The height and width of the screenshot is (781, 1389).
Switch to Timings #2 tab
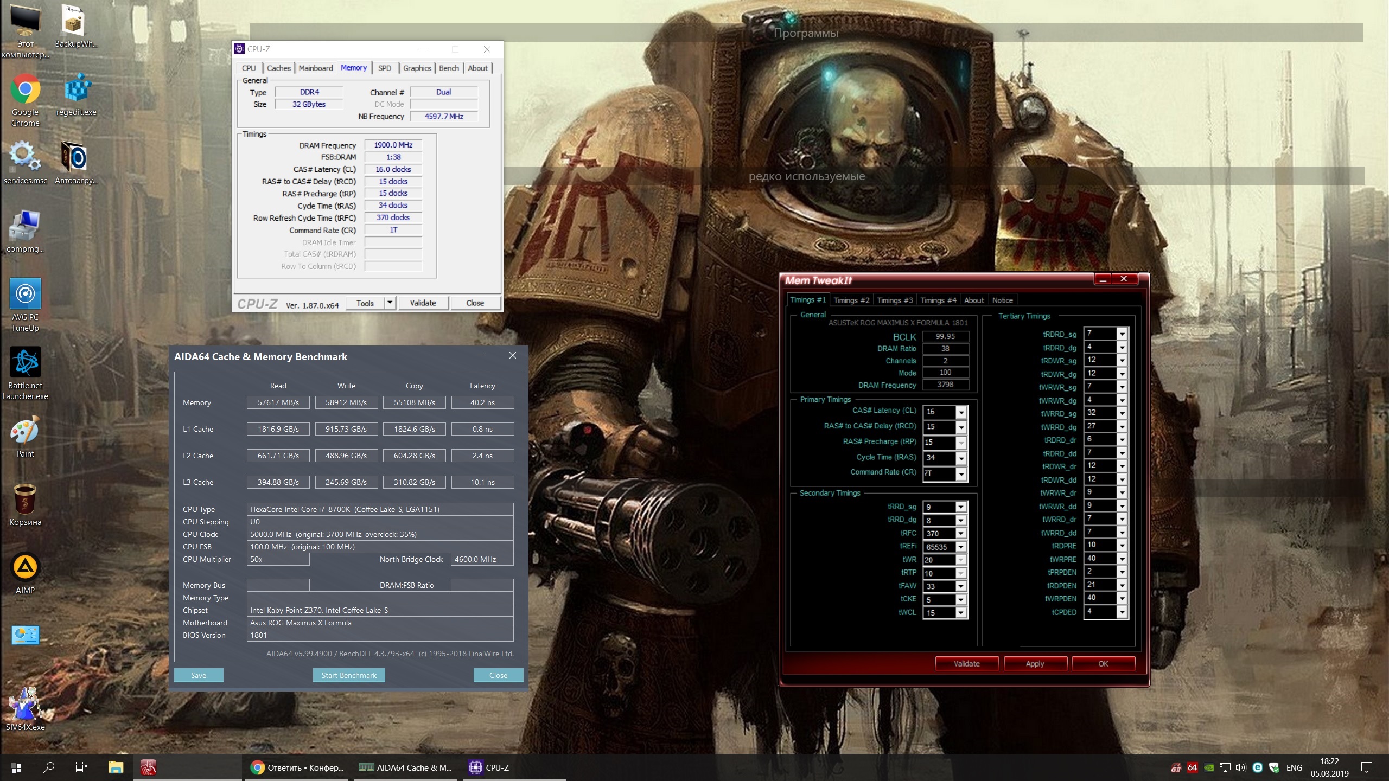click(x=851, y=300)
